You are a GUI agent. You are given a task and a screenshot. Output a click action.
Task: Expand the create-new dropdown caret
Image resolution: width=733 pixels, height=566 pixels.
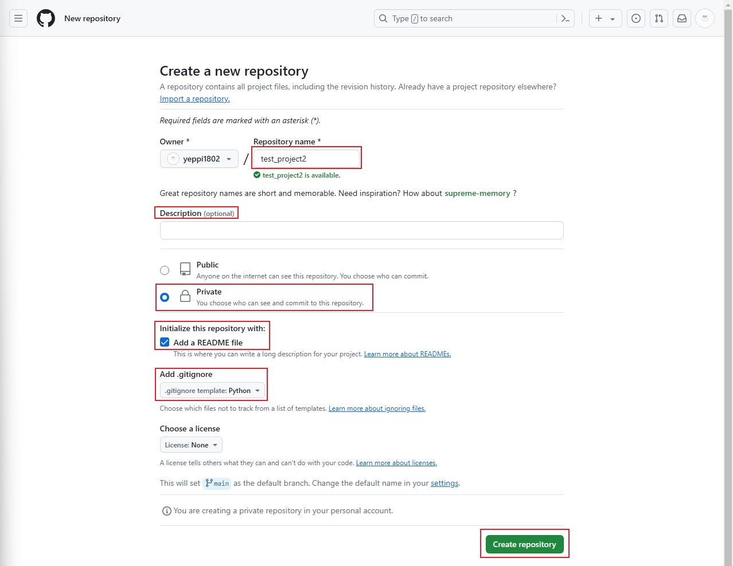click(613, 19)
